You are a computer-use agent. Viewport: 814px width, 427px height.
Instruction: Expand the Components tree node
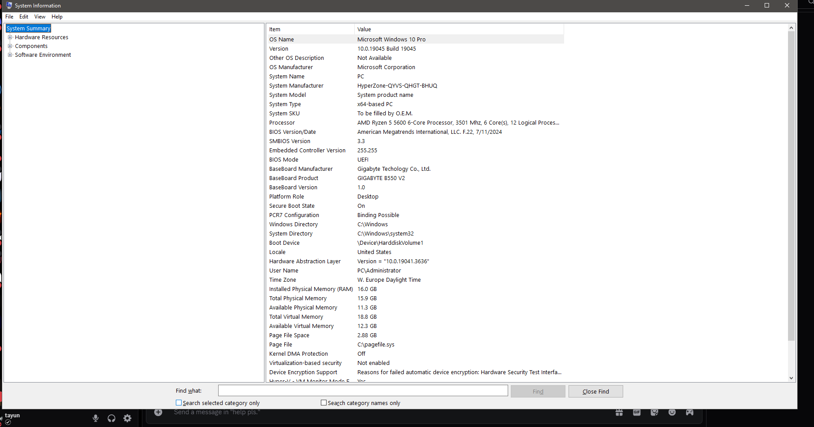point(10,46)
